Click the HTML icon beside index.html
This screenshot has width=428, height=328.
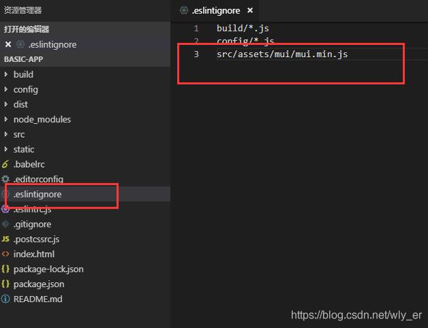click(x=5, y=254)
